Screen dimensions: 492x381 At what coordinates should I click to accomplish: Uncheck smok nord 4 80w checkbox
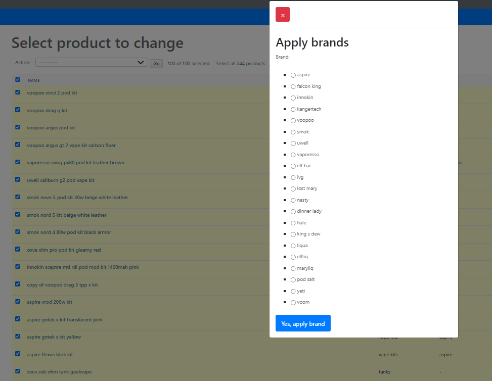pos(18,232)
